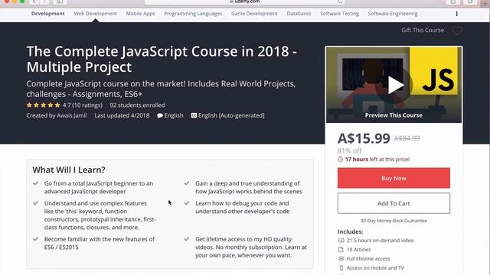Click checkmark beside deep understanding item

pyautogui.click(x=187, y=183)
